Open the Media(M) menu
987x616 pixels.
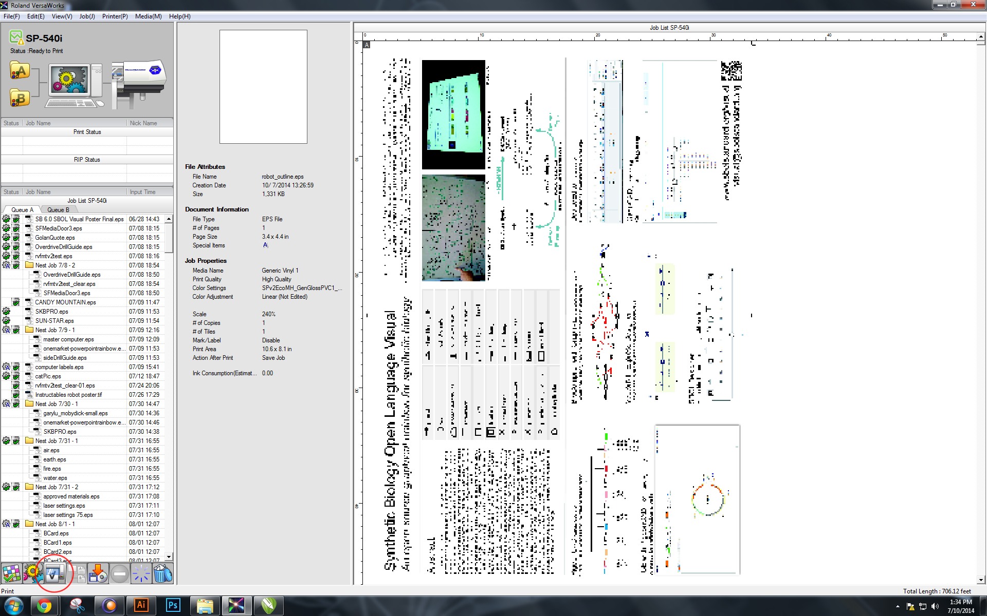[x=149, y=16]
